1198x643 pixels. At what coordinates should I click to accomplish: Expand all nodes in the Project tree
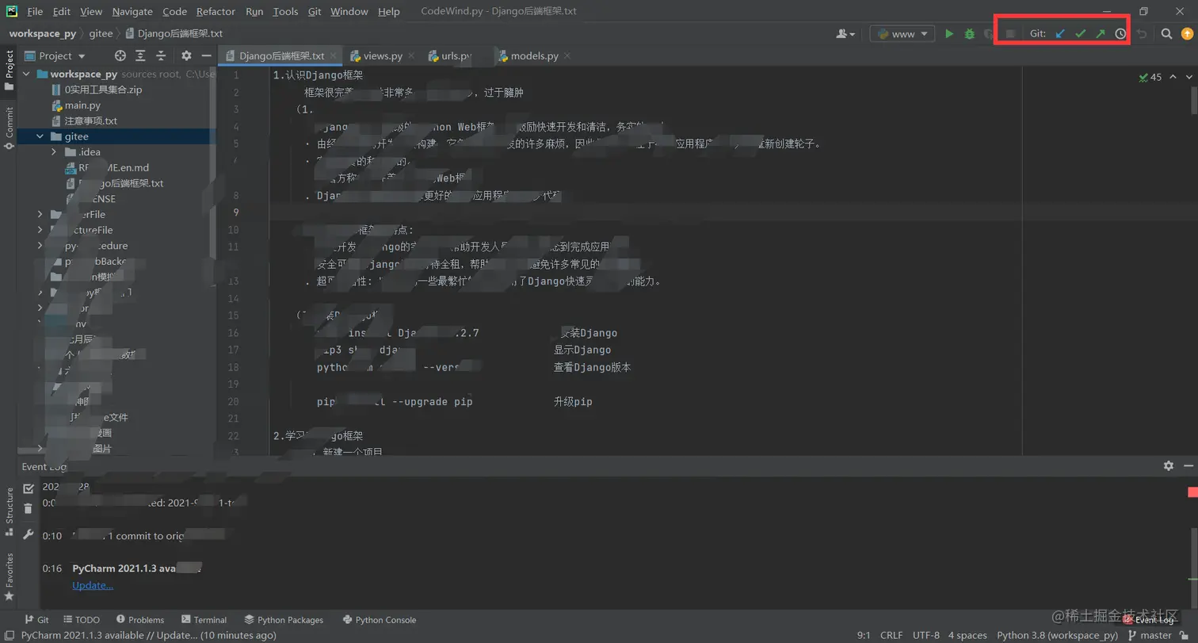140,55
